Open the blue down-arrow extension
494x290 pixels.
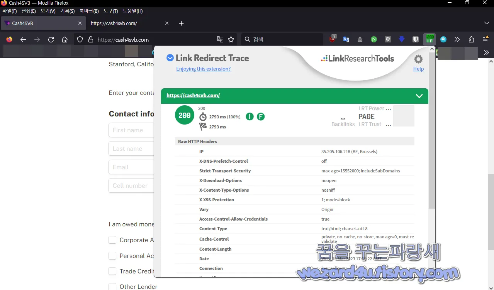(402, 39)
